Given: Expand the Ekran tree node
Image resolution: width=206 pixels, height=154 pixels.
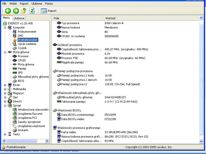Looking at the screenshot, I should (x=5, y=85).
